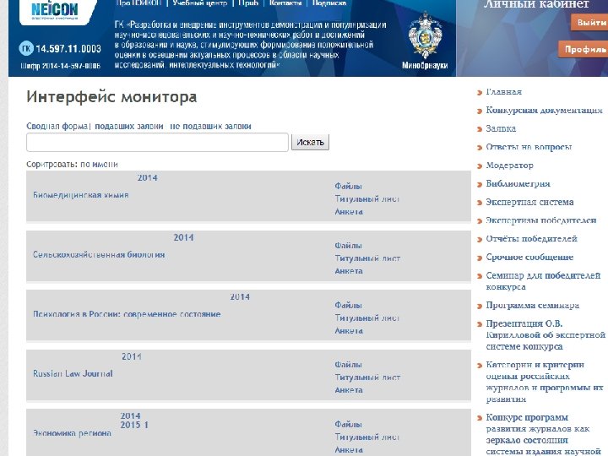Go to Главная in sidebar
Image resolution: width=608 pixels, height=456 pixels.
point(503,92)
